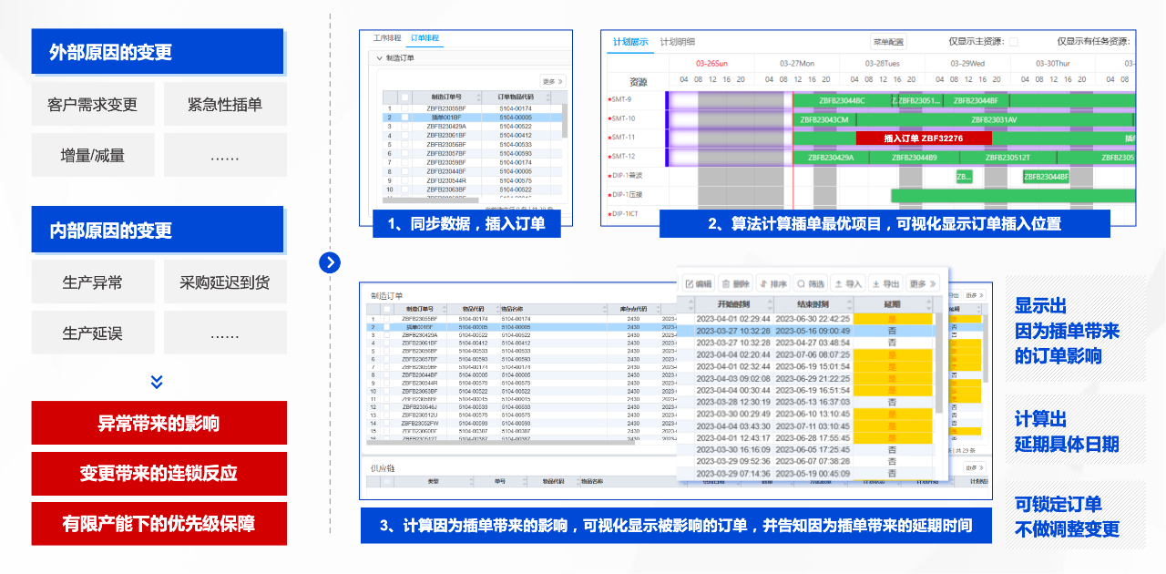Image resolution: width=1166 pixels, height=574 pixels.
Task: Open 更多 above the top order table
Action: (553, 81)
